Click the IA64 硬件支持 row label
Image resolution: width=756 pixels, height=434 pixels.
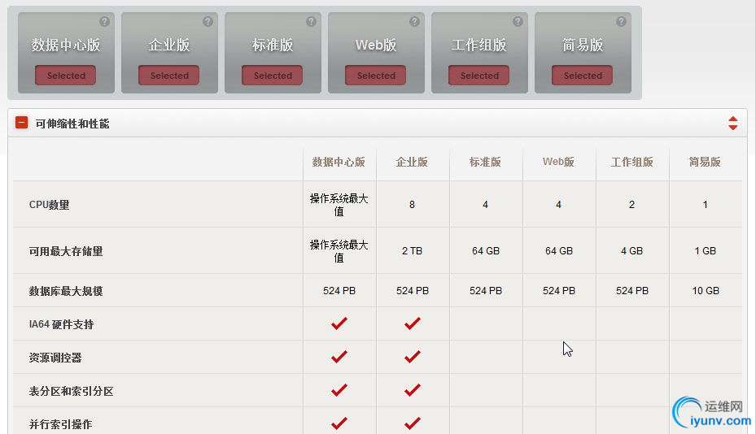pos(61,324)
